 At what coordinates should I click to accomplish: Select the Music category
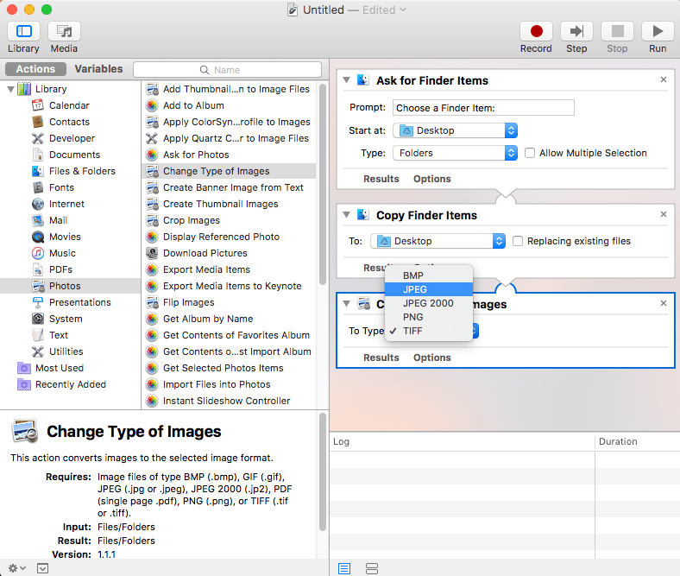pyautogui.click(x=62, y=253)
